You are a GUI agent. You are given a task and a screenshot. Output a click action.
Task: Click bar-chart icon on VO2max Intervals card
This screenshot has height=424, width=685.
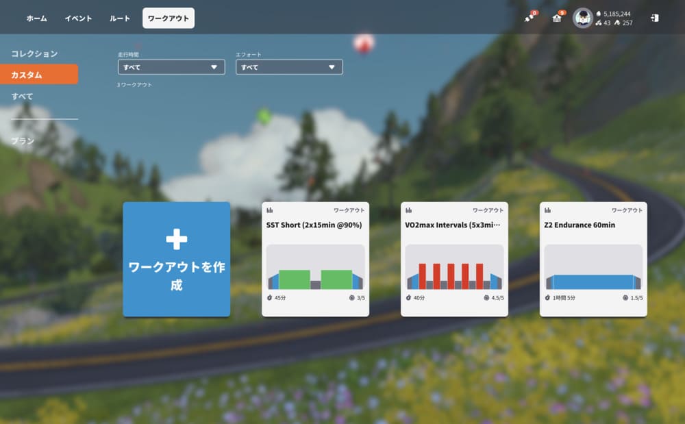pyautogui.click(x=408, y=210)
